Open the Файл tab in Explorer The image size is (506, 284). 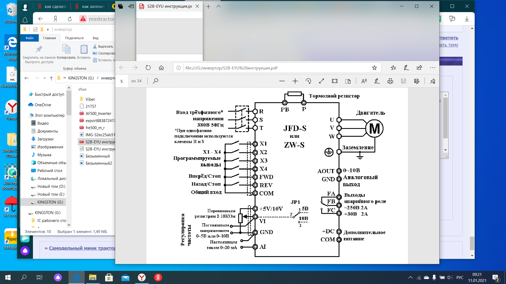click(30, 38)
